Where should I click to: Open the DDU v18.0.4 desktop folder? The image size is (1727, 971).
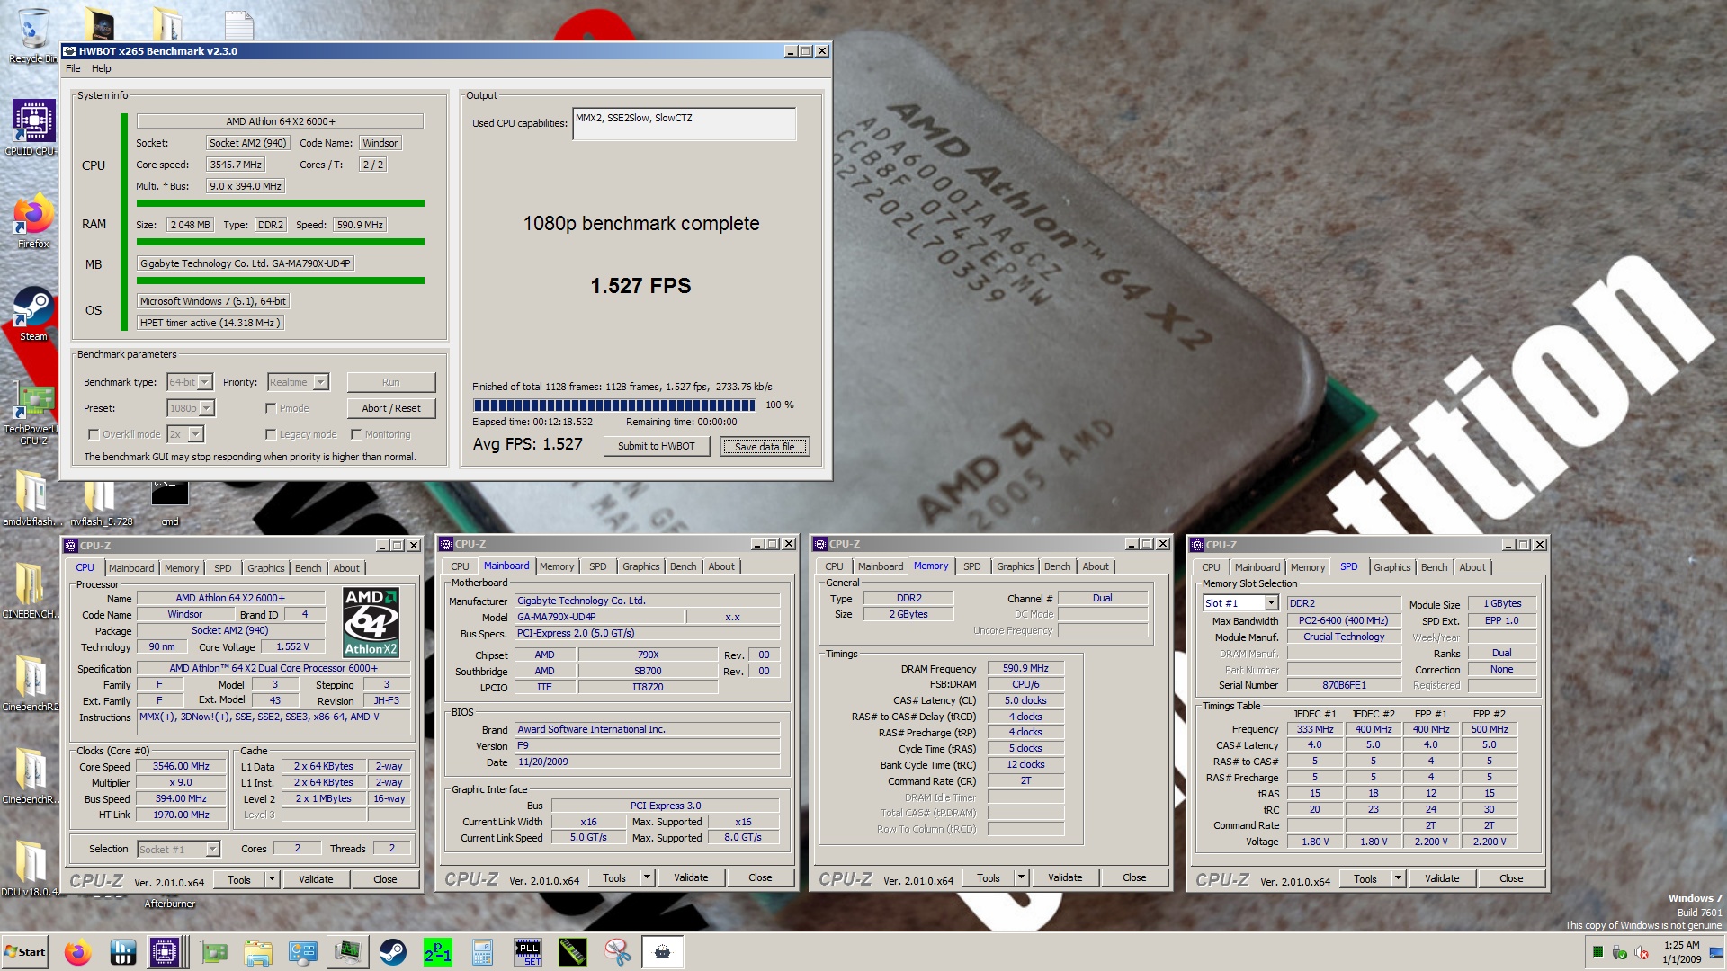pyautogui.click(x=32, y=868)
